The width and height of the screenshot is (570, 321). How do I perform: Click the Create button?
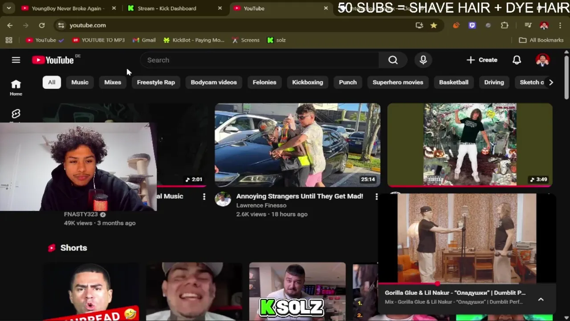482,60
